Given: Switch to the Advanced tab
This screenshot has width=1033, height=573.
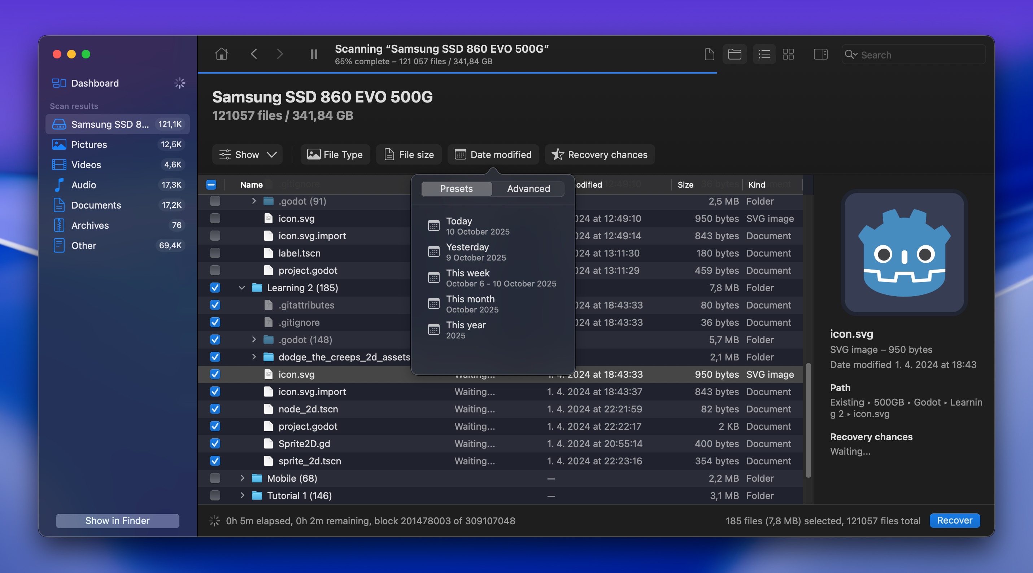Looking at the screenshot, I should click(x=528, y=188).
